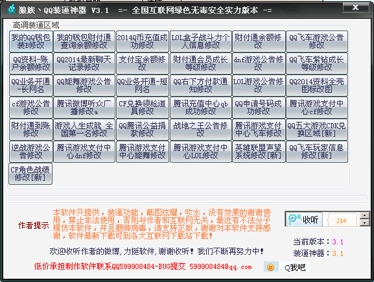Click 财付通到账修改 button
The height and width of the screenshot is (282, 374).
(x=30, y=130)
